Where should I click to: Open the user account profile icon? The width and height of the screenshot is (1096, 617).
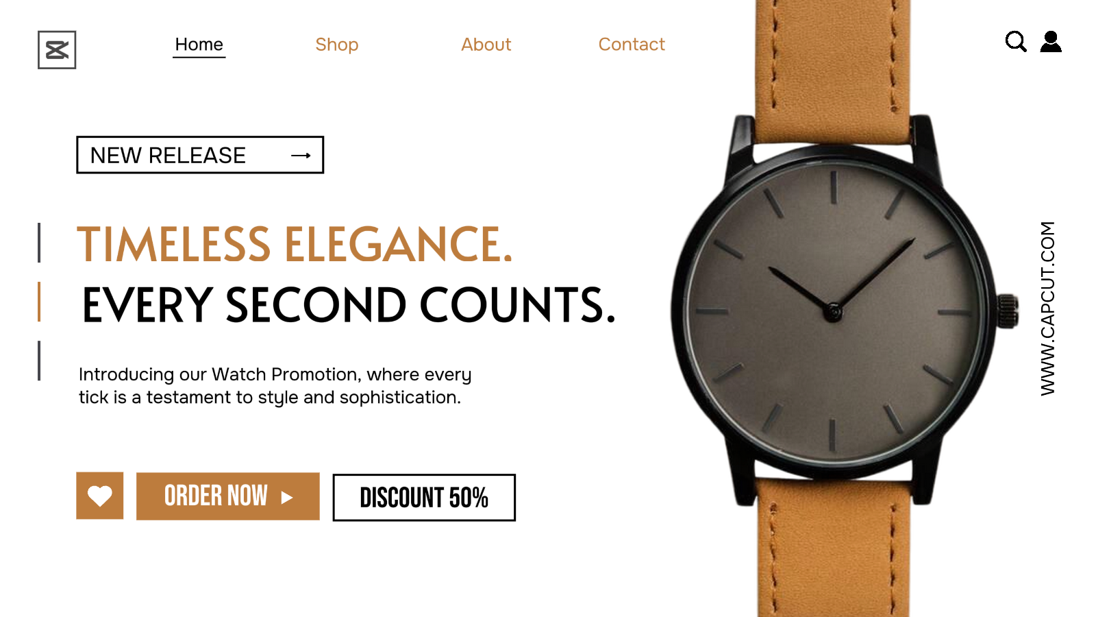coord(1051,42)
